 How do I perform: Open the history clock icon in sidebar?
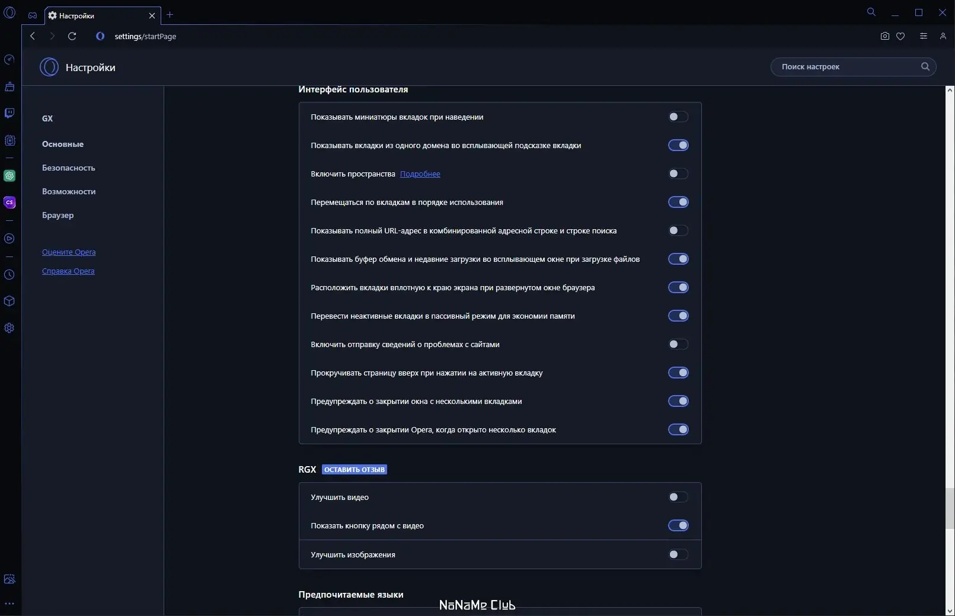click(x=9, y=275)
